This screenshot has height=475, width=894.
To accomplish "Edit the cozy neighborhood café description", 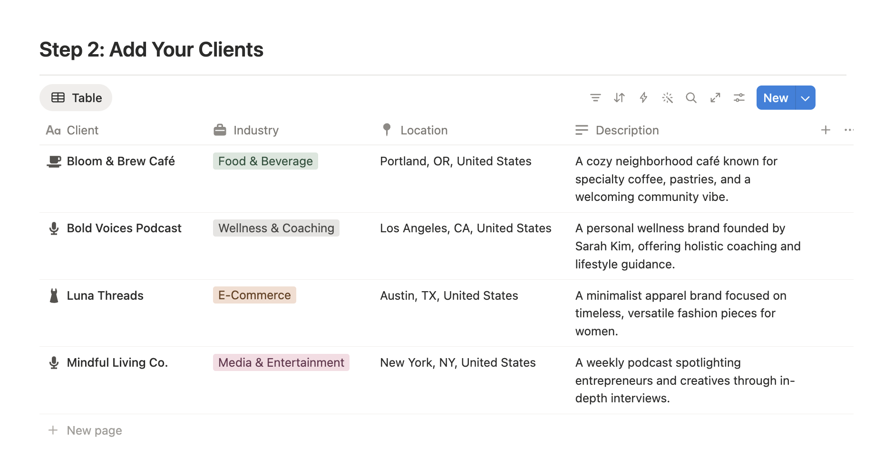I will [x=676, y=179].
